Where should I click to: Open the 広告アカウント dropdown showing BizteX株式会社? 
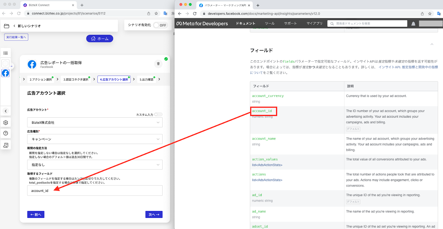click(x=95, y=122)
